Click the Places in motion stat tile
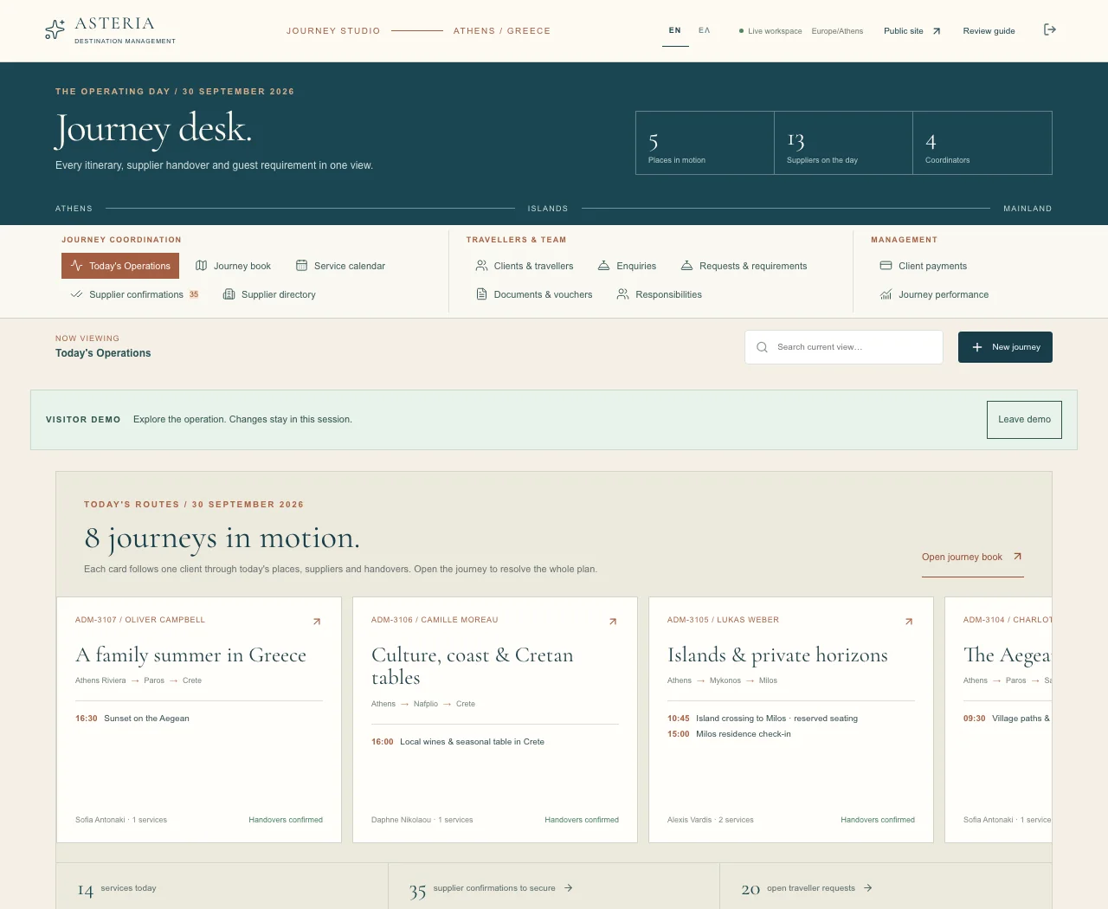1108x909 pixels. click(x=705, y=143)
